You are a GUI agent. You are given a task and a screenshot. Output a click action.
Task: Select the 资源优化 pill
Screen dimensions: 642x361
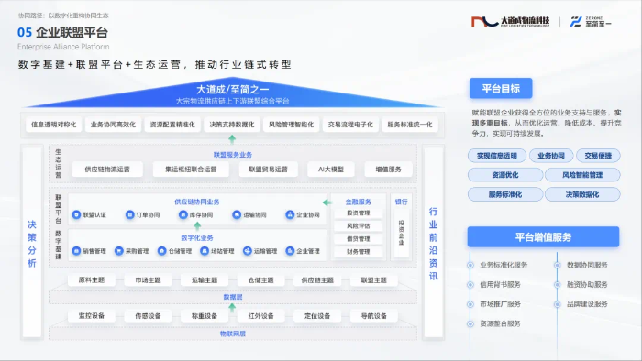tap(505, 175)
